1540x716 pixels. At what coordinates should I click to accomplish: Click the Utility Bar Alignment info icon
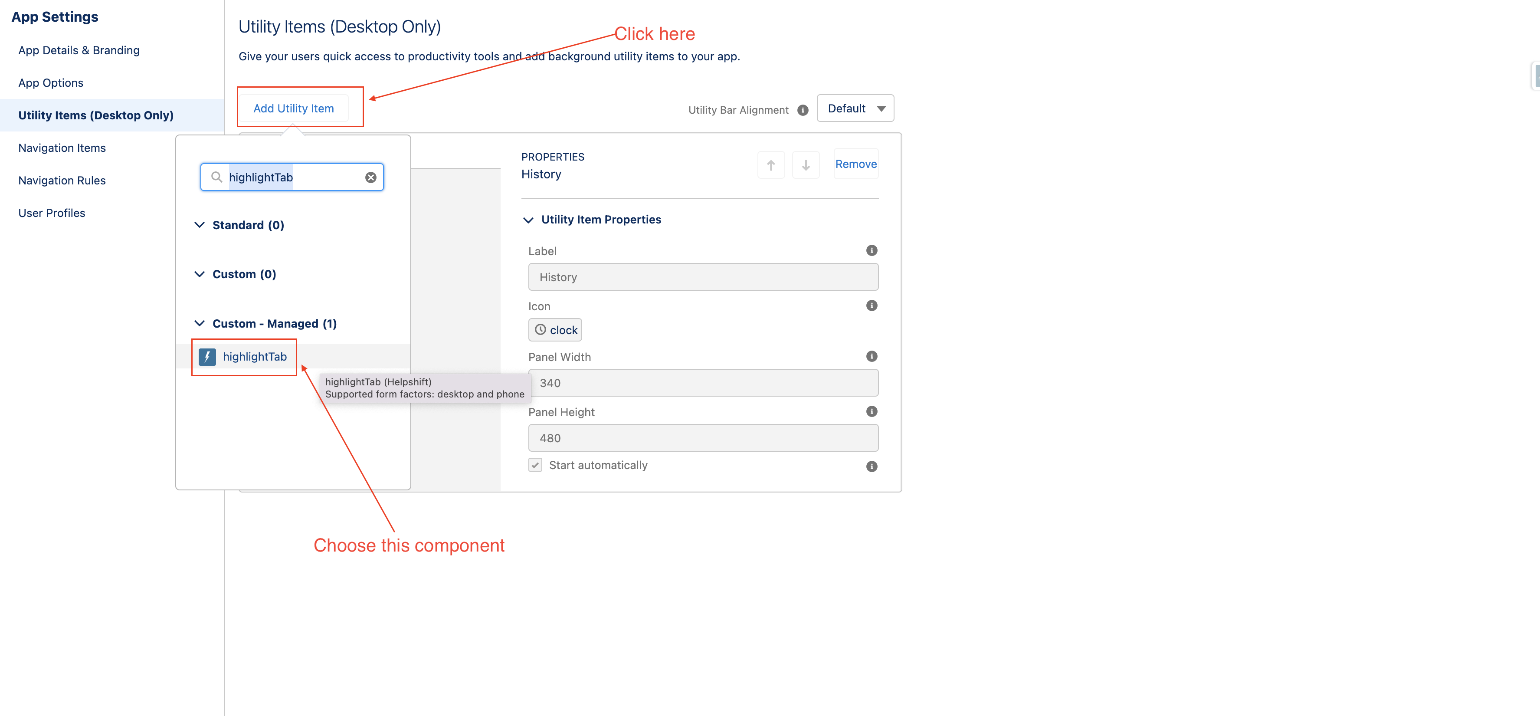click(x=803, y=110)
